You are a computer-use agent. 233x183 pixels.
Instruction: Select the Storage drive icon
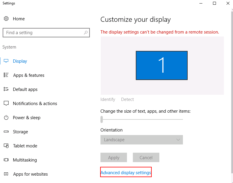coord(6,132)
